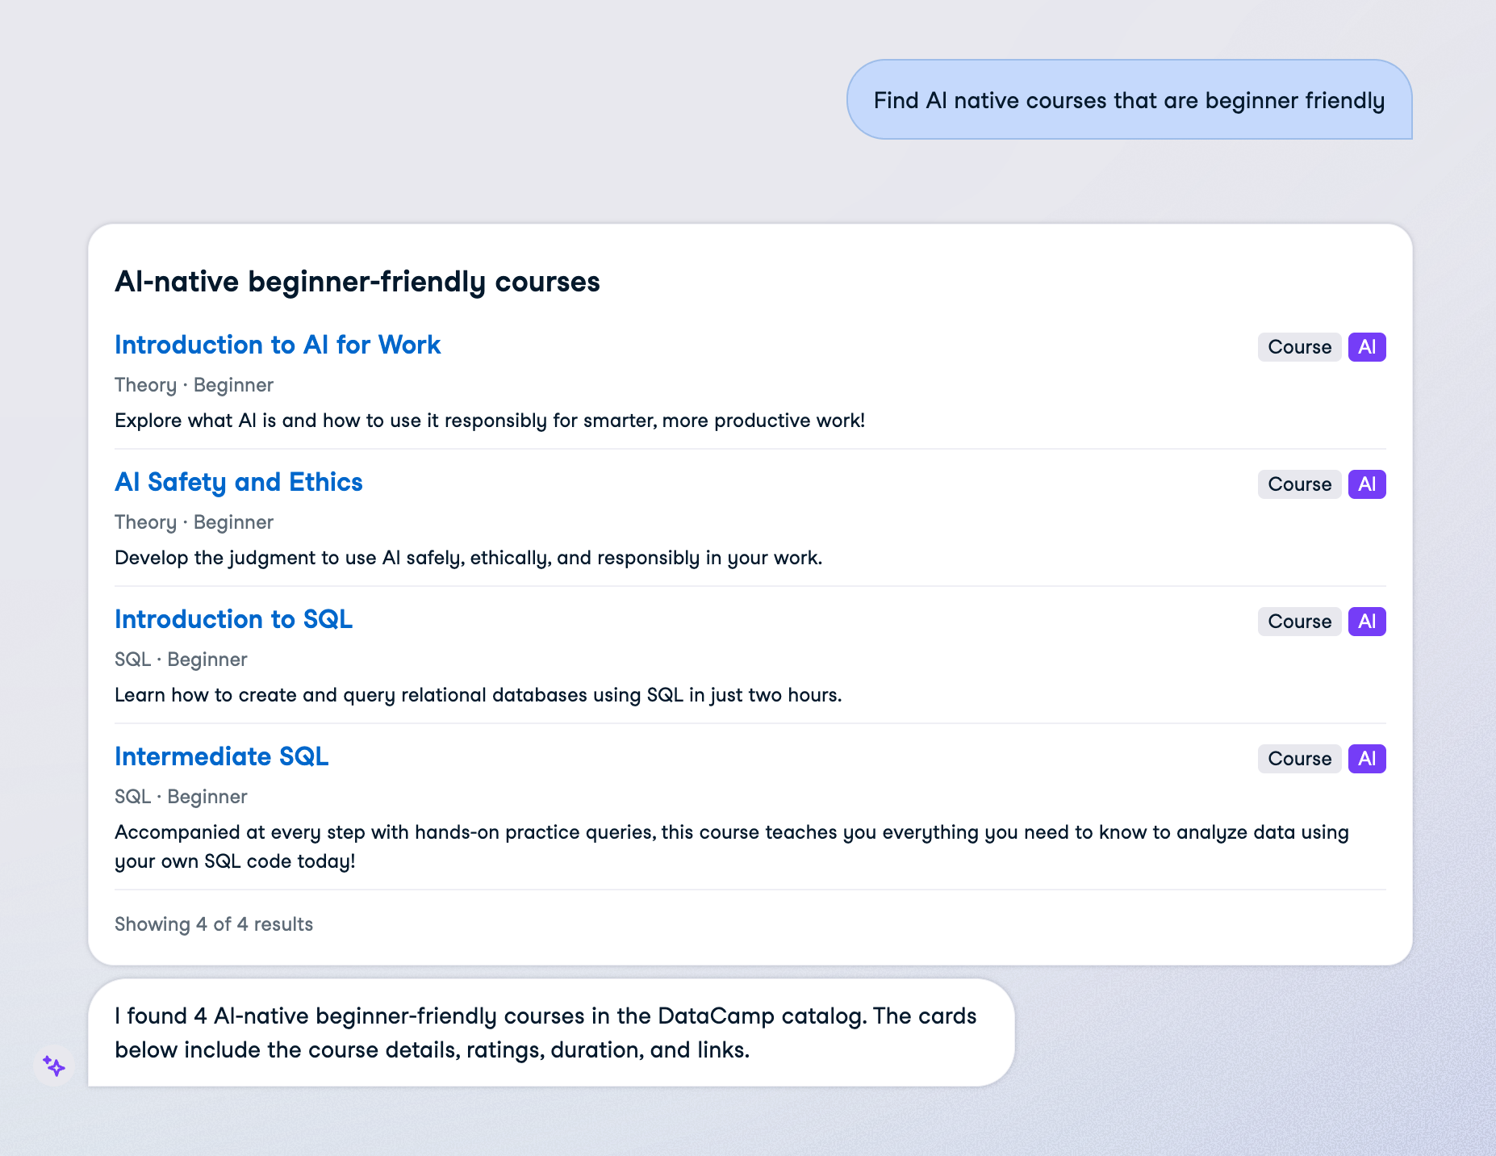Click the AI badge on Introduction to AI for Work
The height and width of the screenshot is (1156, 1496).
pyautogui.click(x=1367, y=347)
